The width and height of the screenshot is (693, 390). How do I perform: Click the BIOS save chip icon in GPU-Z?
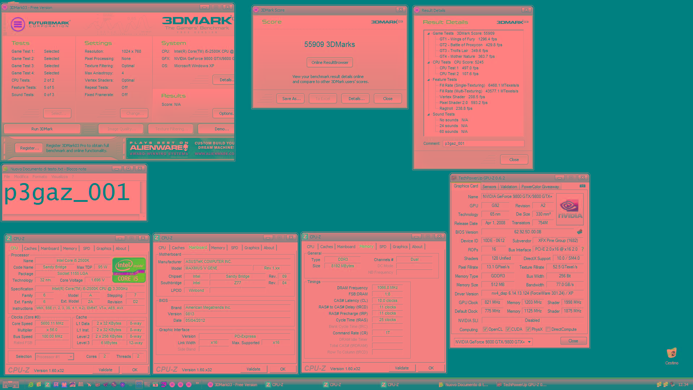(580, 231)
